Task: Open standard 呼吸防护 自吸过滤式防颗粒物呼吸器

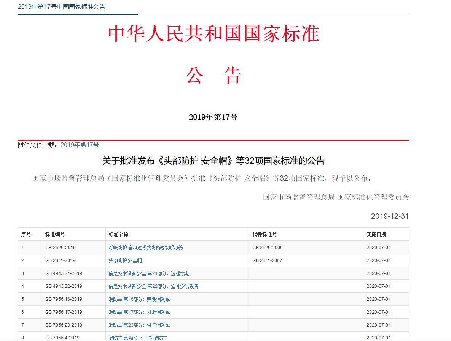Action: pyautogui.click(x=146, y=248)
